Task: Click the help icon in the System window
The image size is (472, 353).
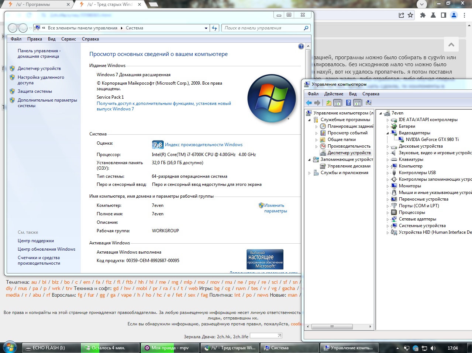Action: point(301,46)
